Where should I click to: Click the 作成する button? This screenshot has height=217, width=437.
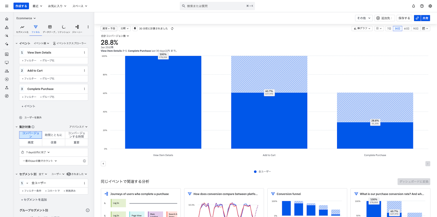pos(21,6)
